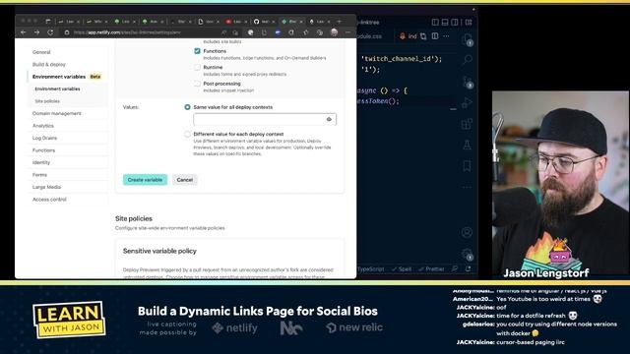
Task: Switch to VS Code module.css tab
Action: tap(369, 36)
